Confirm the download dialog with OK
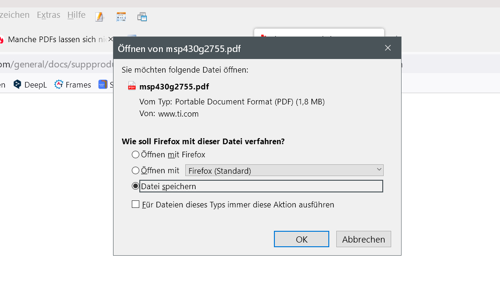Viewport: 500px width, 287px height. click(302, 239)
